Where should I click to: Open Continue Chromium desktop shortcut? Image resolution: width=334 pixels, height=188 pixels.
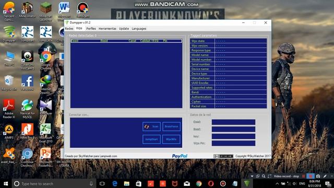point(27,158)
